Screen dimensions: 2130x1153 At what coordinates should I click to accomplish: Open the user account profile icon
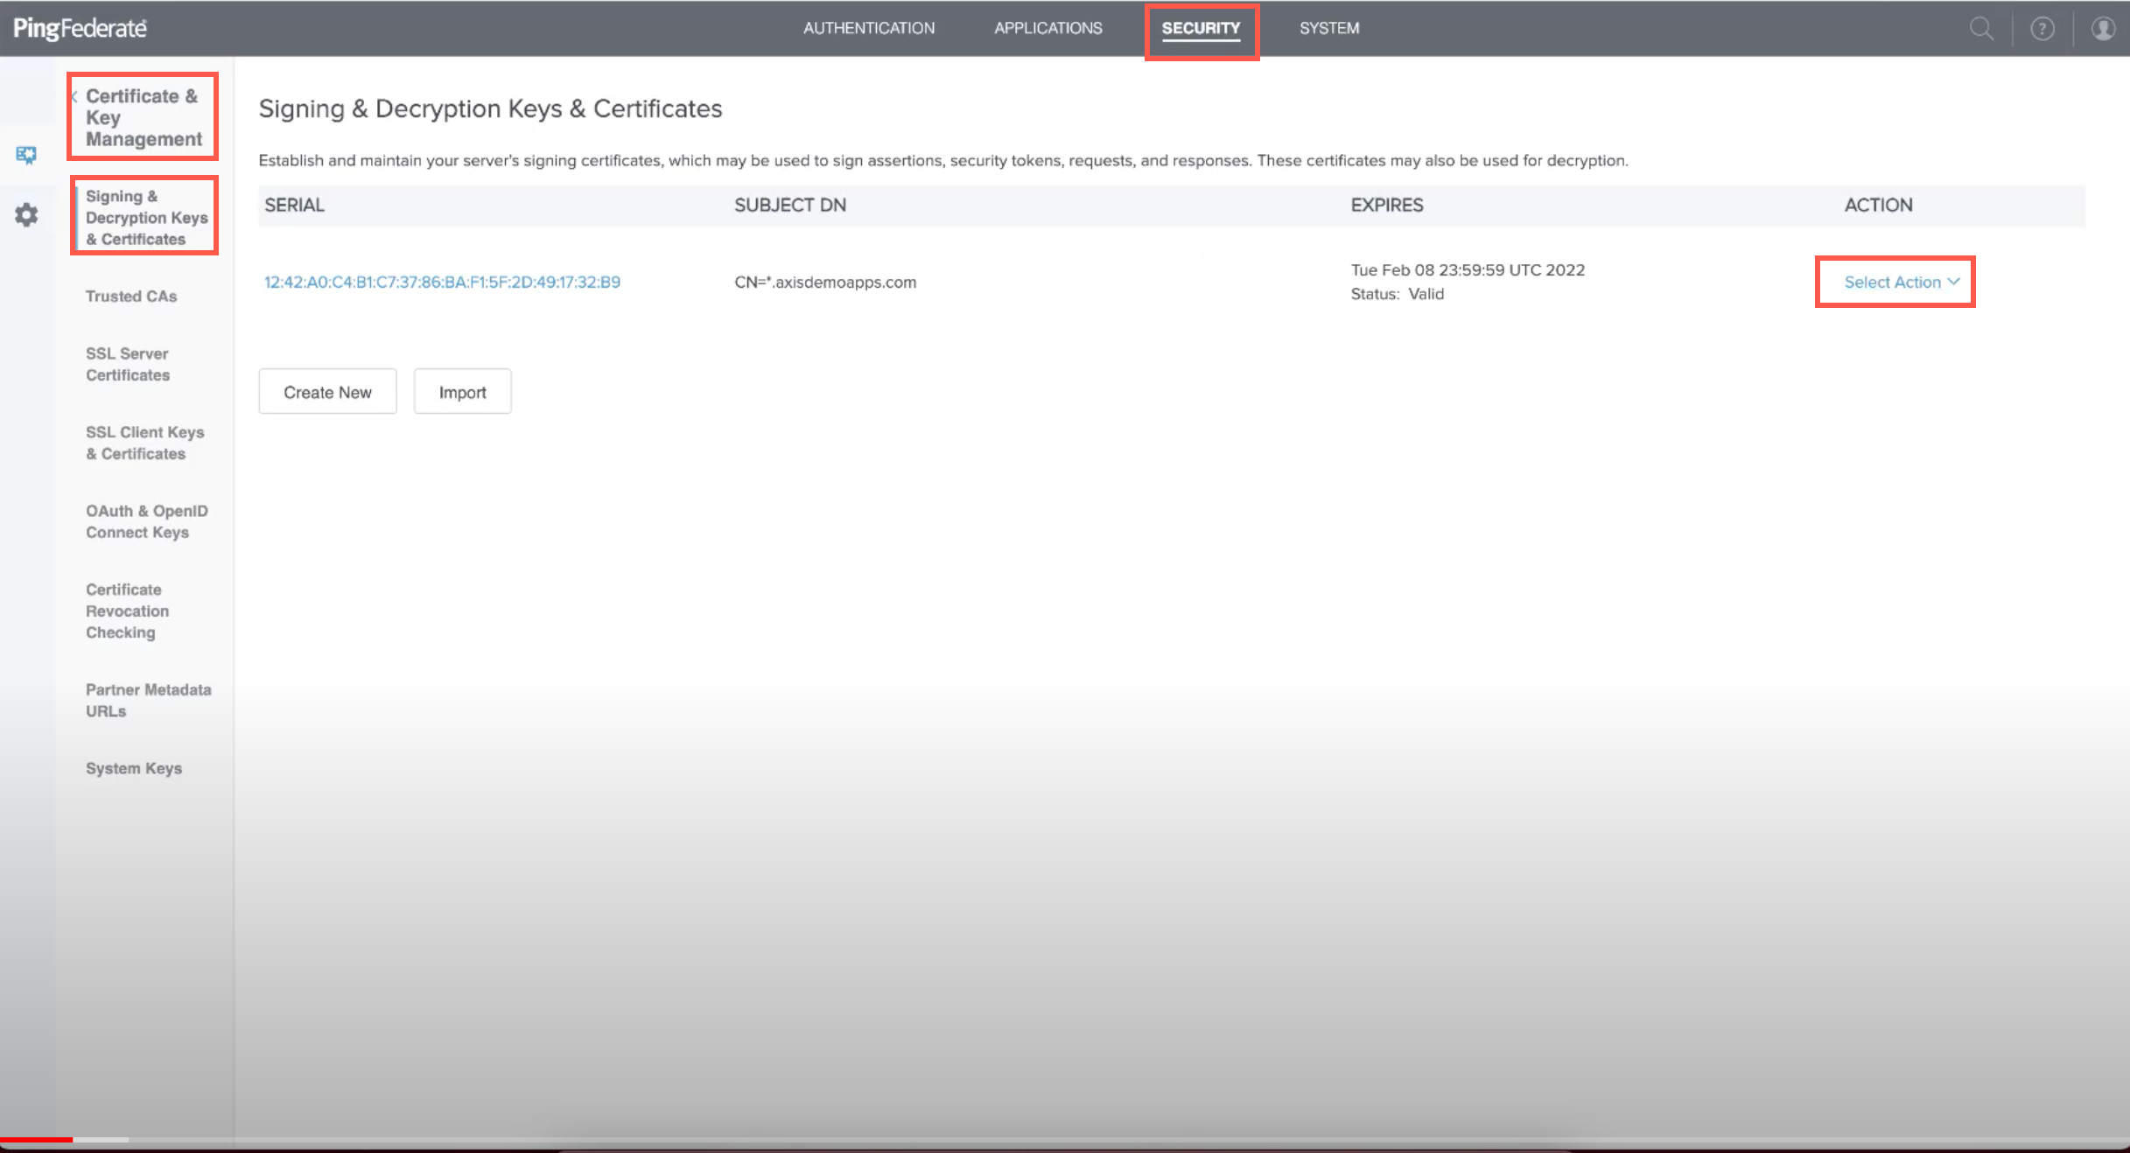(2102, 29)
